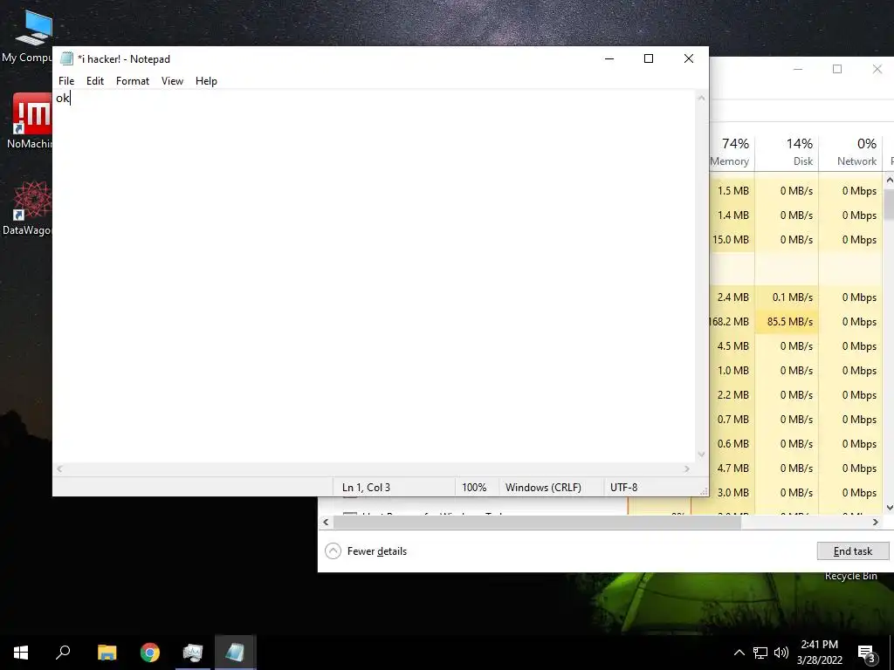The width and height of the screenshot is (894, 670).
Task: Click Task Manager scroll right arrow
Action: 876,522
